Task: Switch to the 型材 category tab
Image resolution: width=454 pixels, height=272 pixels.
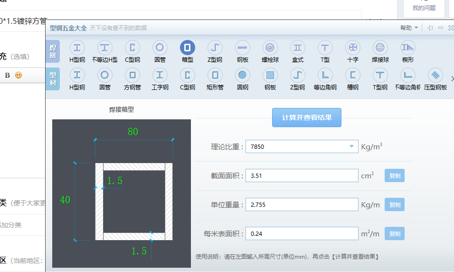Action: (x=53, y=79)
